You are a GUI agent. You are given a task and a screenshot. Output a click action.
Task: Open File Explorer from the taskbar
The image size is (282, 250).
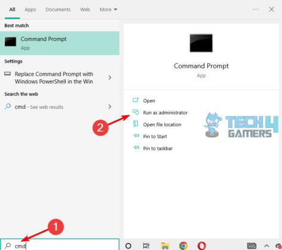click(x=165, y=246)
